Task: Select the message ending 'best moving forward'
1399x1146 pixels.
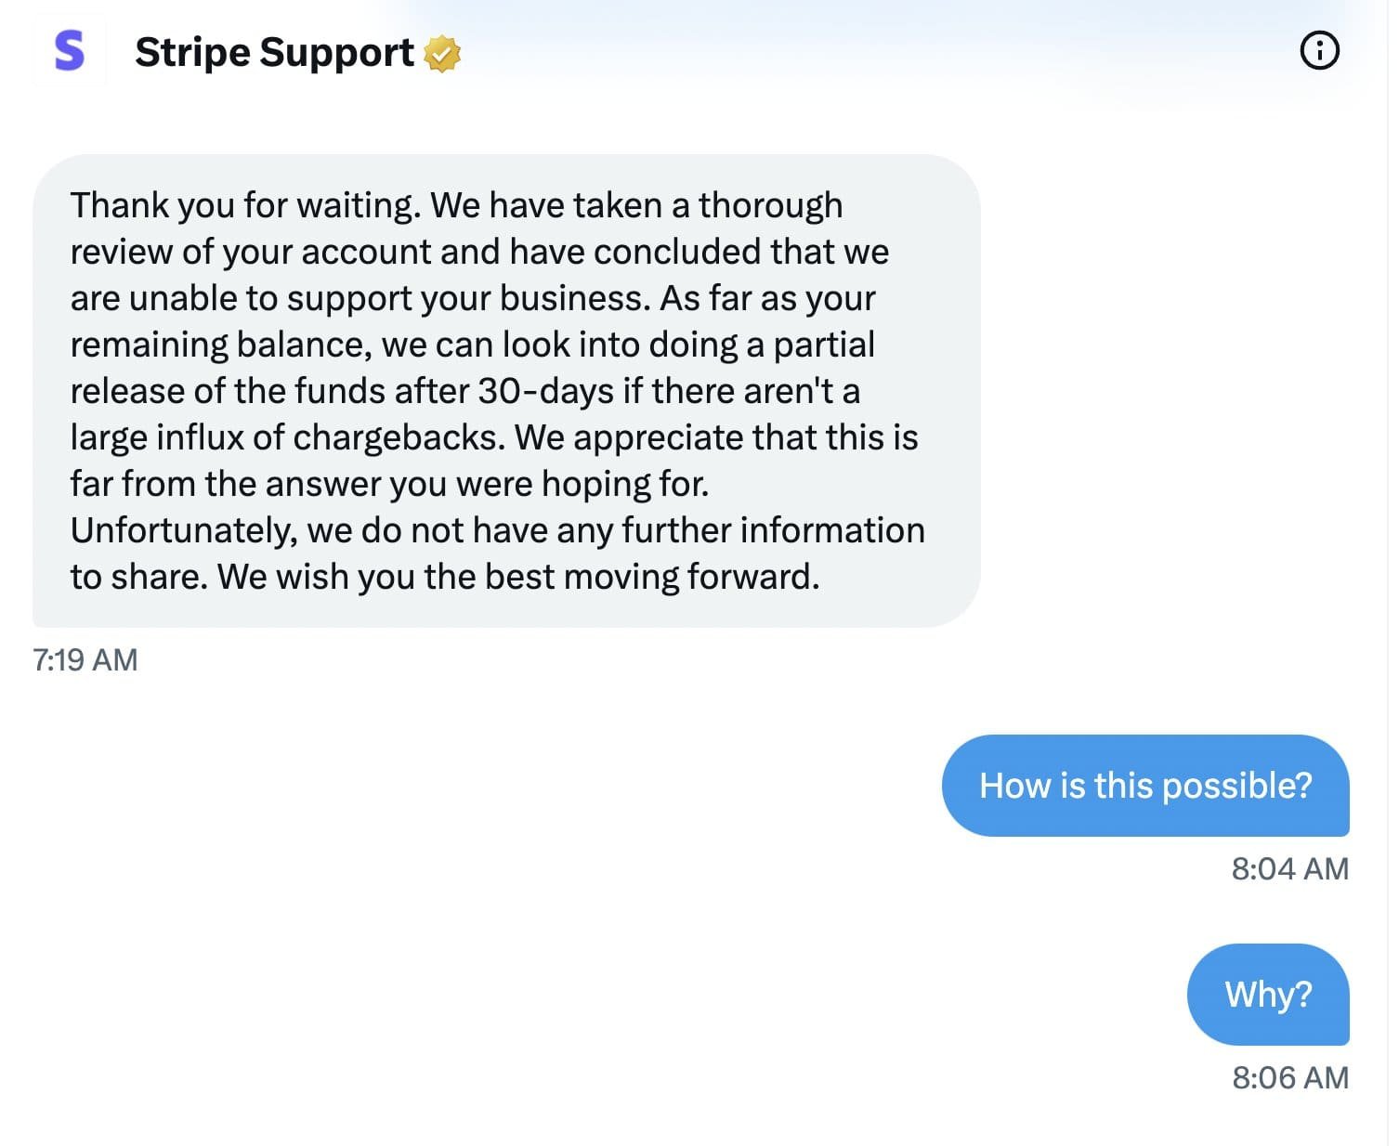Action: 506,390
